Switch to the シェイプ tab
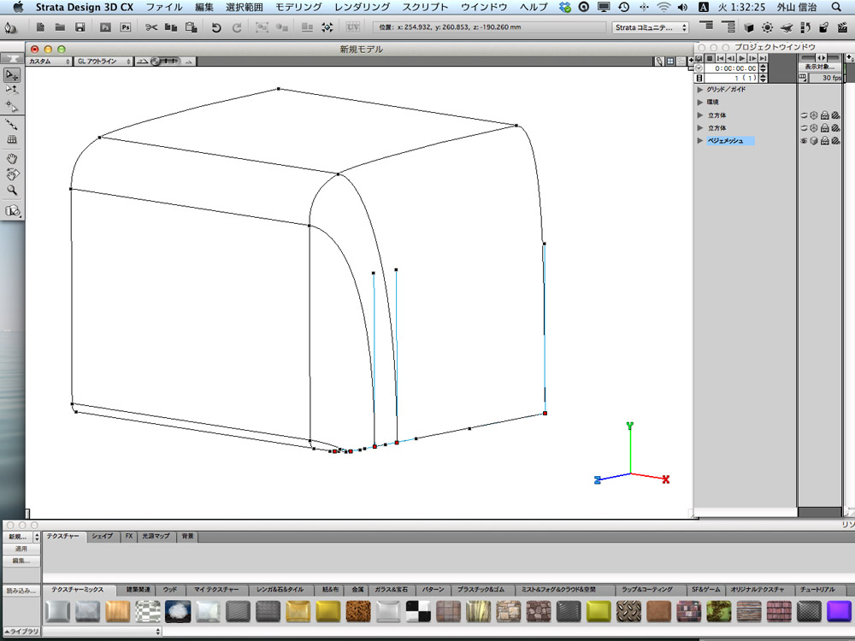 point(102,537)
